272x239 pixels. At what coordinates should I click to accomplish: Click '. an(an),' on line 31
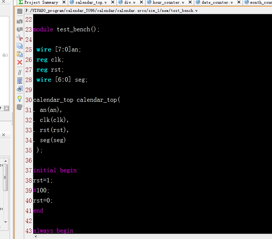click(x=48, y=110)
